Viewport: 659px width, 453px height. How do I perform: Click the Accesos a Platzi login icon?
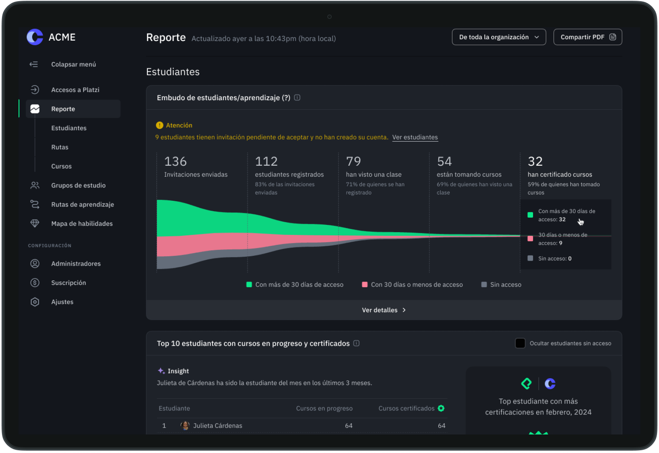(35, 90)
